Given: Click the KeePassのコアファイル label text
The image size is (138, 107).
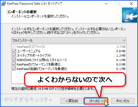Looking at the screenshot, I should [31, 47].
